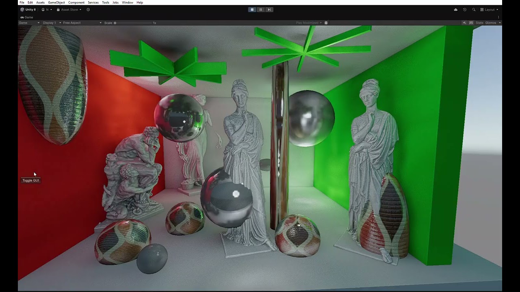Open the settings gear beside Asset Store

(x=88, y=9)
